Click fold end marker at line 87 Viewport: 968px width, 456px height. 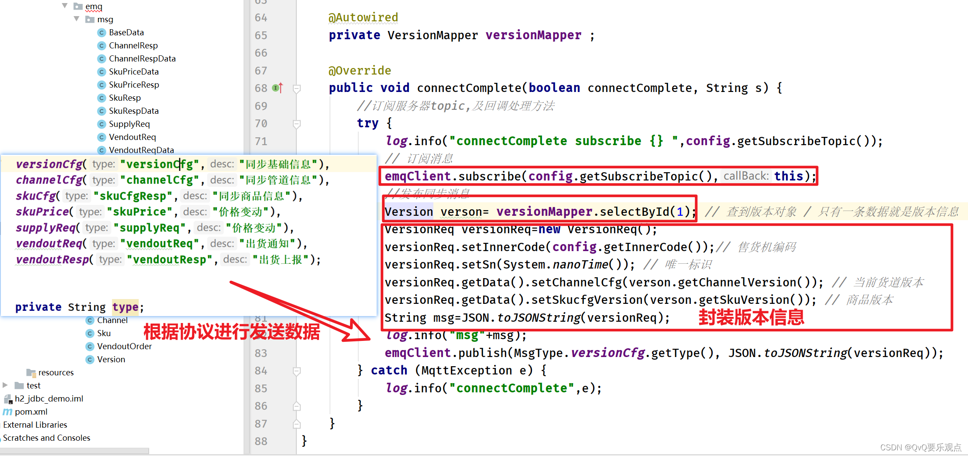pyautogui.click(x=297, y=424)
